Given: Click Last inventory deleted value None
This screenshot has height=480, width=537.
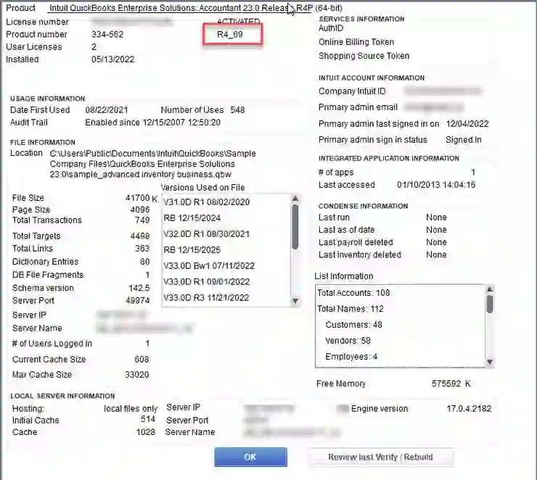Looking at the screenshot, I should 436,255.
